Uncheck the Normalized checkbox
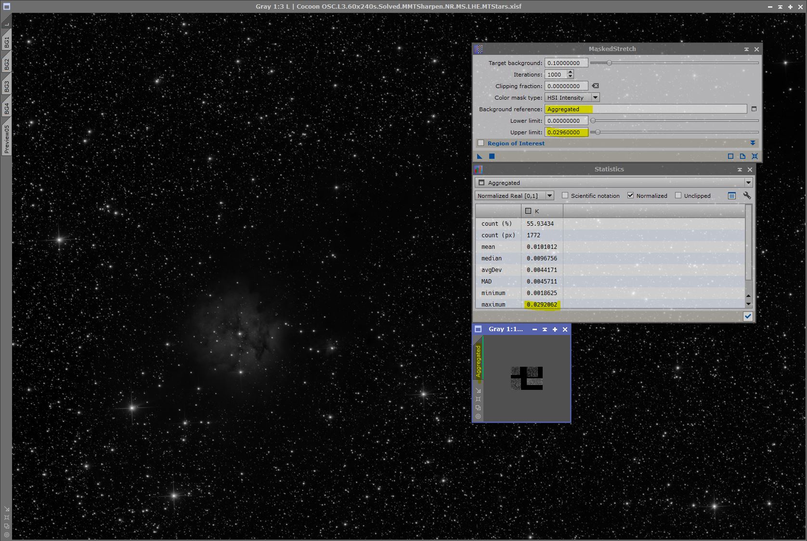This screenshot has width=807, height=541. click(x=630, y=195)
